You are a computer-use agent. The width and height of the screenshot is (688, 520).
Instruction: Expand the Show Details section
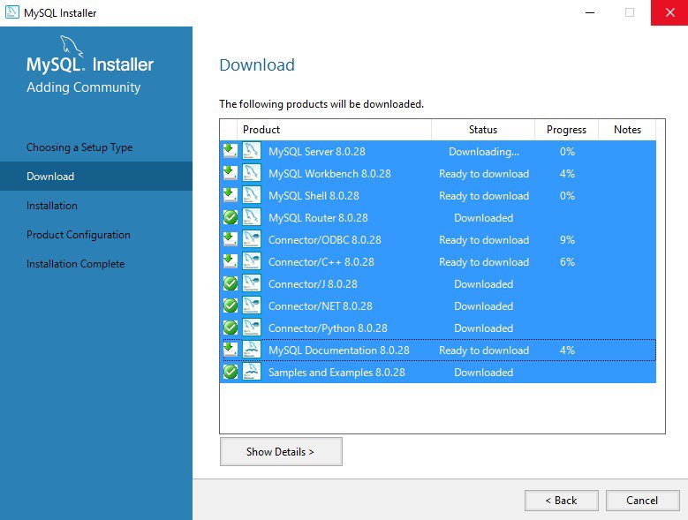[x=281, y=451]
